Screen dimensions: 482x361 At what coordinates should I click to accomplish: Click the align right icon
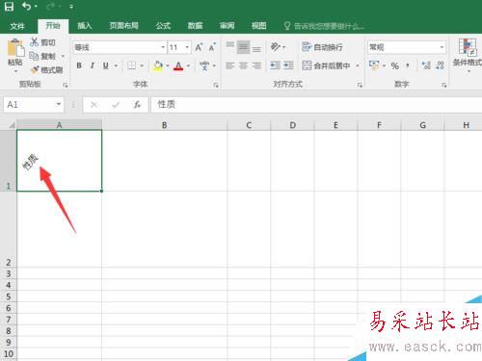(x=256, y=65)
